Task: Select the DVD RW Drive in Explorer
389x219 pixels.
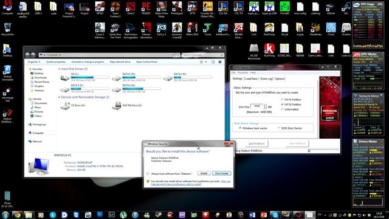Action: [x=127, y=105]
